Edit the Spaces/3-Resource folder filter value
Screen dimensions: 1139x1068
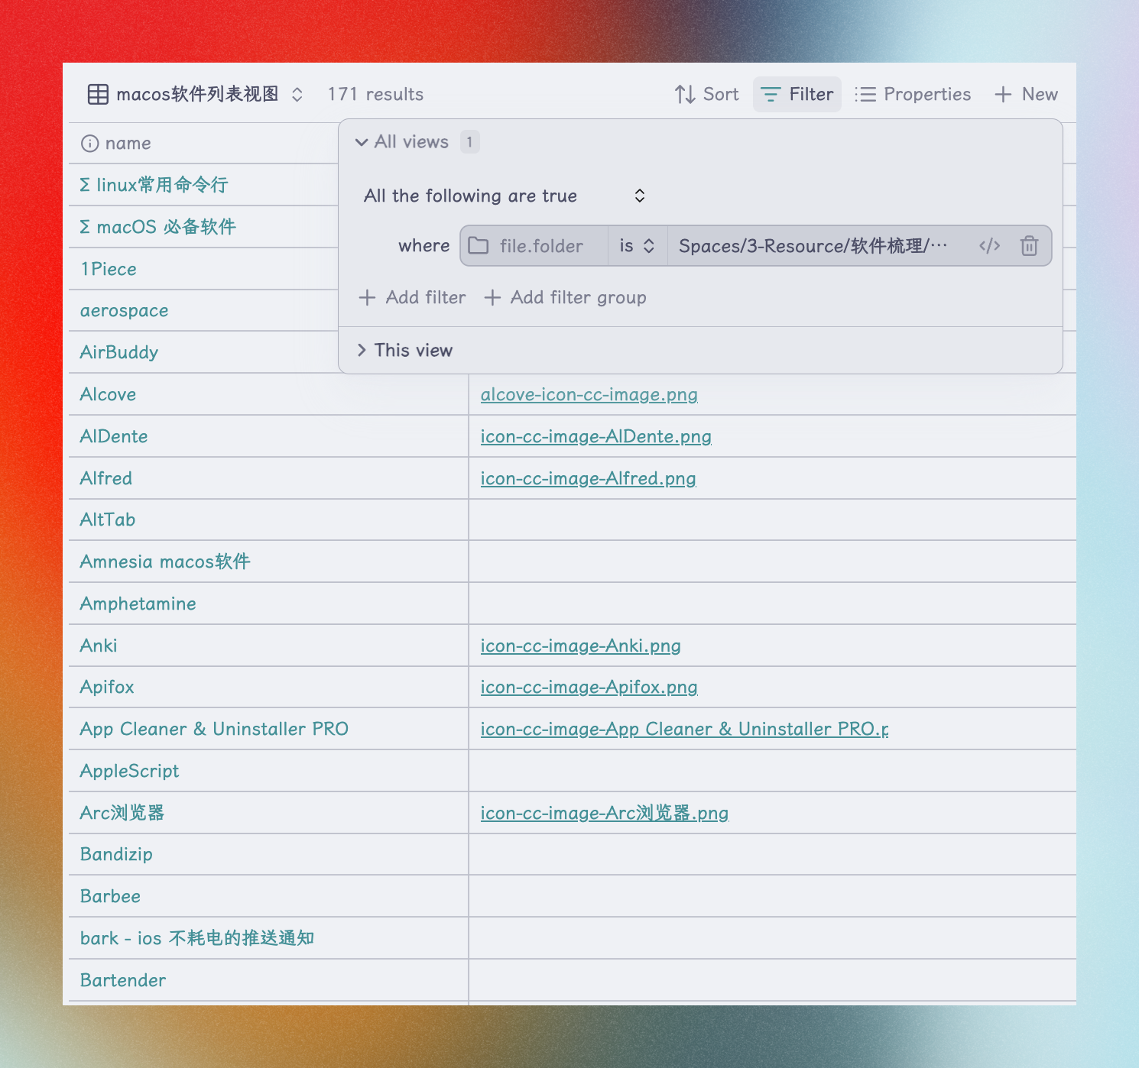[813, 246]
